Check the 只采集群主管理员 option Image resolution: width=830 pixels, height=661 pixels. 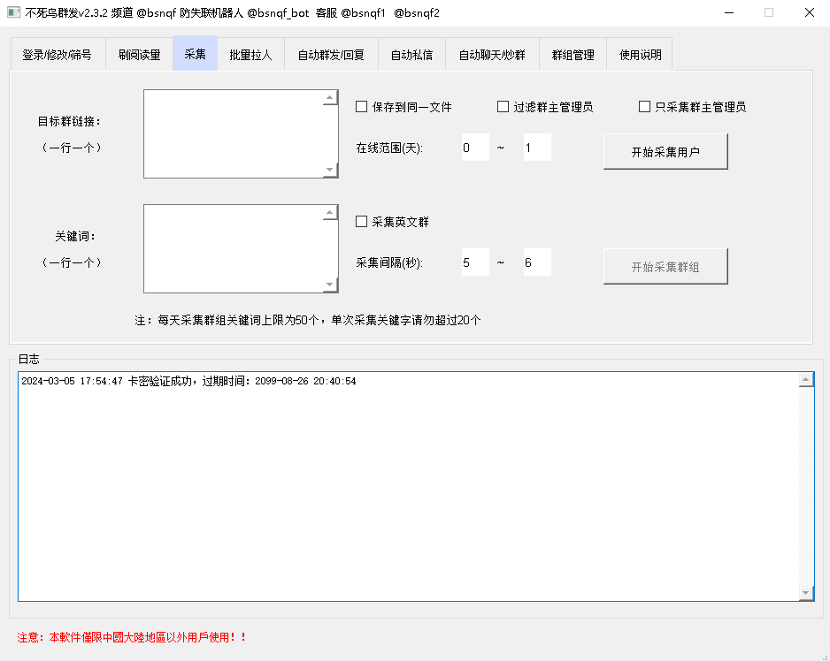[x=644, y=107]
